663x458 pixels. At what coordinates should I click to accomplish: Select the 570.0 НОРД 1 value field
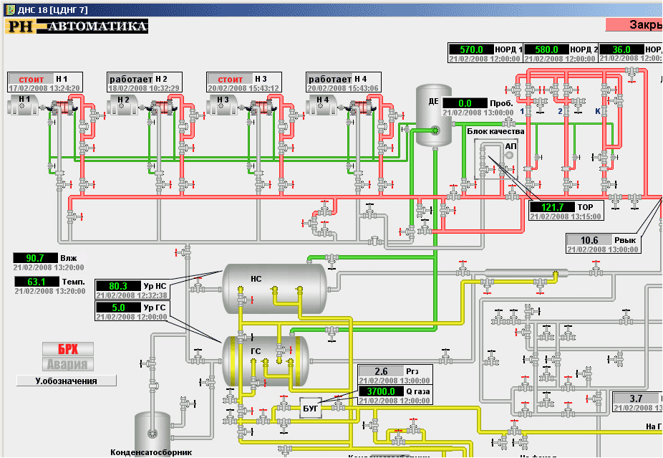click(x=471, y=49)
